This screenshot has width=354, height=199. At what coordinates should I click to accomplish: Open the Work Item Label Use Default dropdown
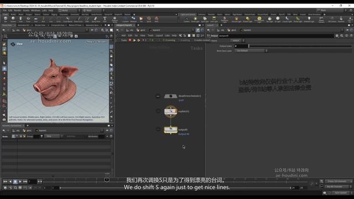point(251,51)
